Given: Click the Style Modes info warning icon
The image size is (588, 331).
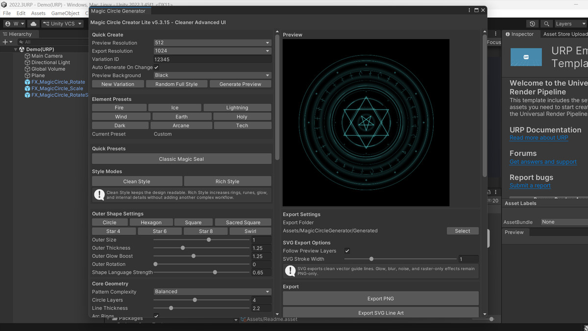Looking at the screenshot, I should tap(99, 194).
